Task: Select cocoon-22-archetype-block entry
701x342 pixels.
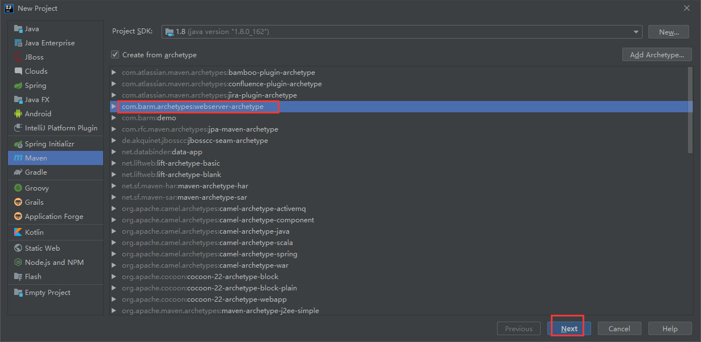Action: tap(401, 277)
